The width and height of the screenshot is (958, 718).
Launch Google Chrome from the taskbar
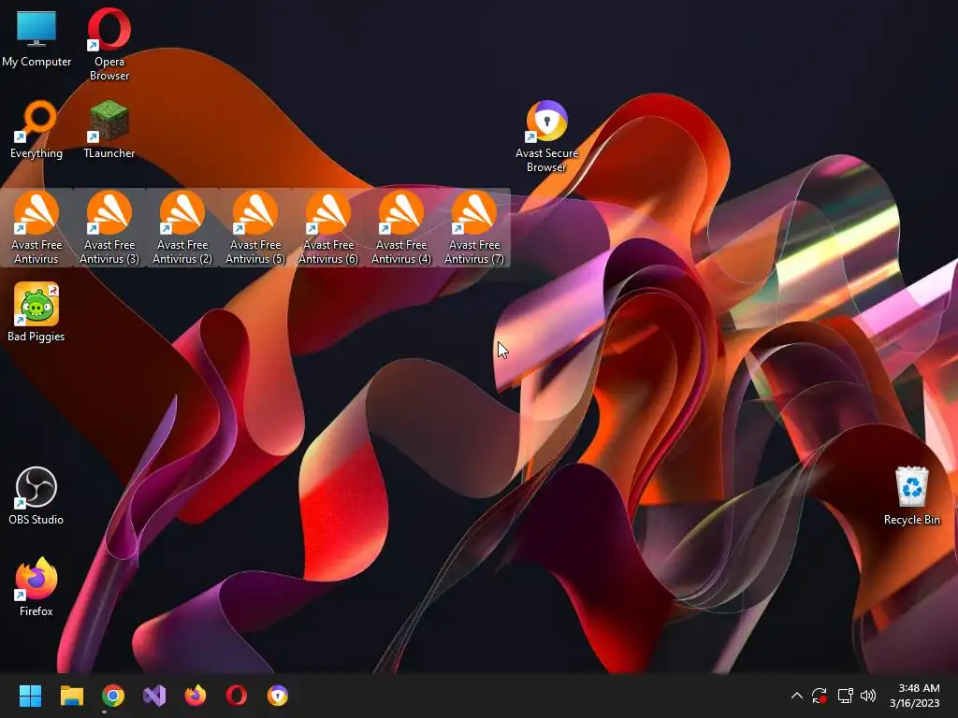113,696
